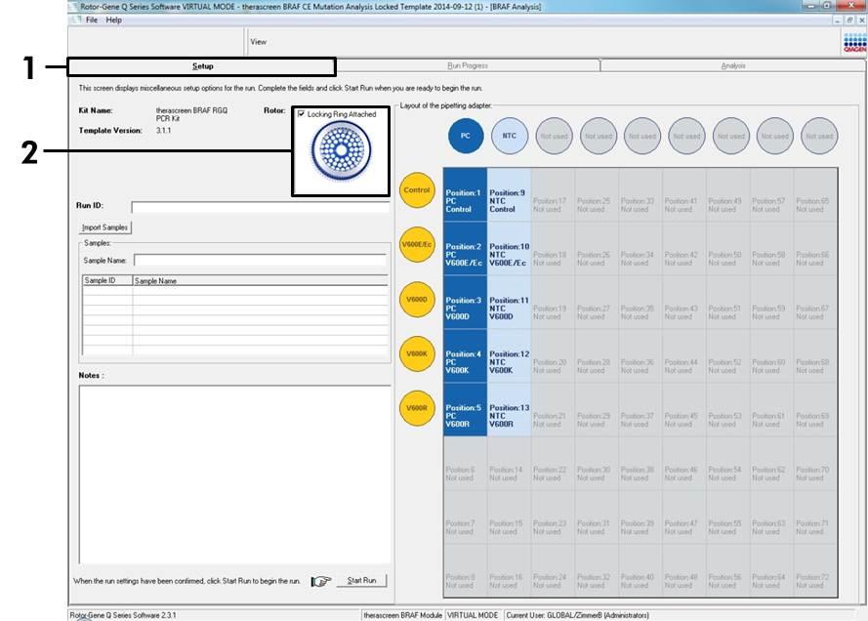Click Rotor-Gene Q Series Software 2.3.1 status text

coord(123,615)
